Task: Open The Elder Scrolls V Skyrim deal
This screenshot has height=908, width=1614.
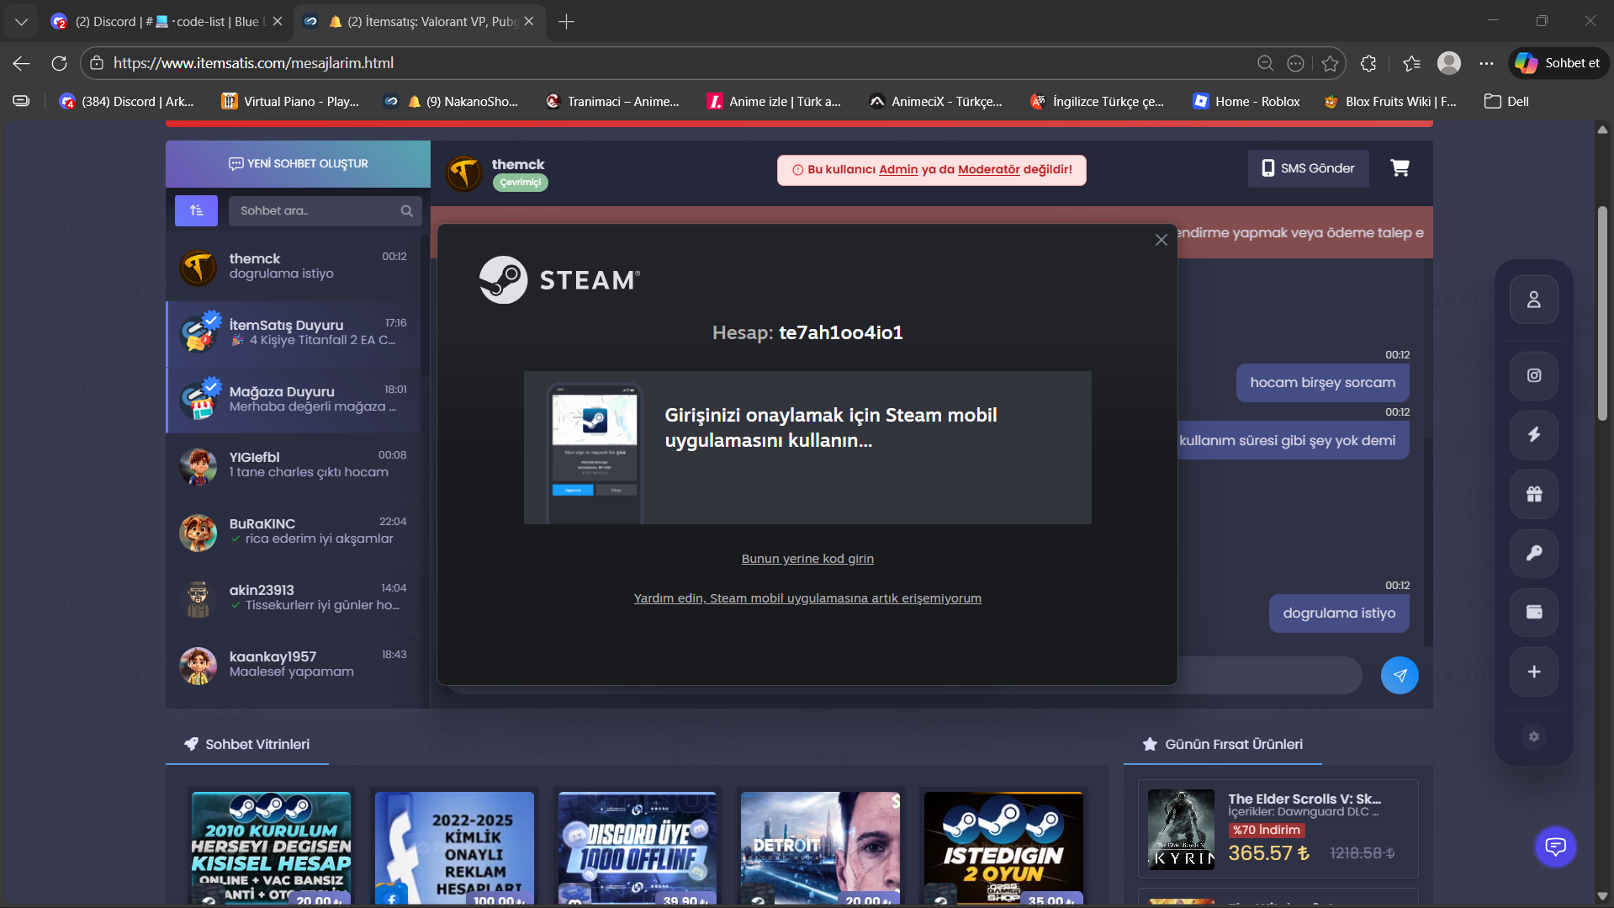Action: point(1278,829)
